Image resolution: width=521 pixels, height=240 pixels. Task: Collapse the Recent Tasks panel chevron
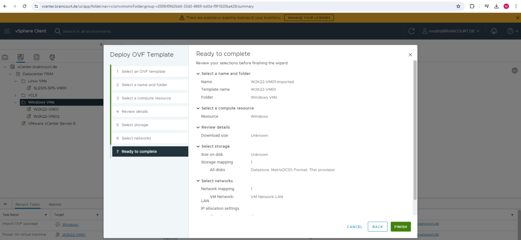coord(5,204)
